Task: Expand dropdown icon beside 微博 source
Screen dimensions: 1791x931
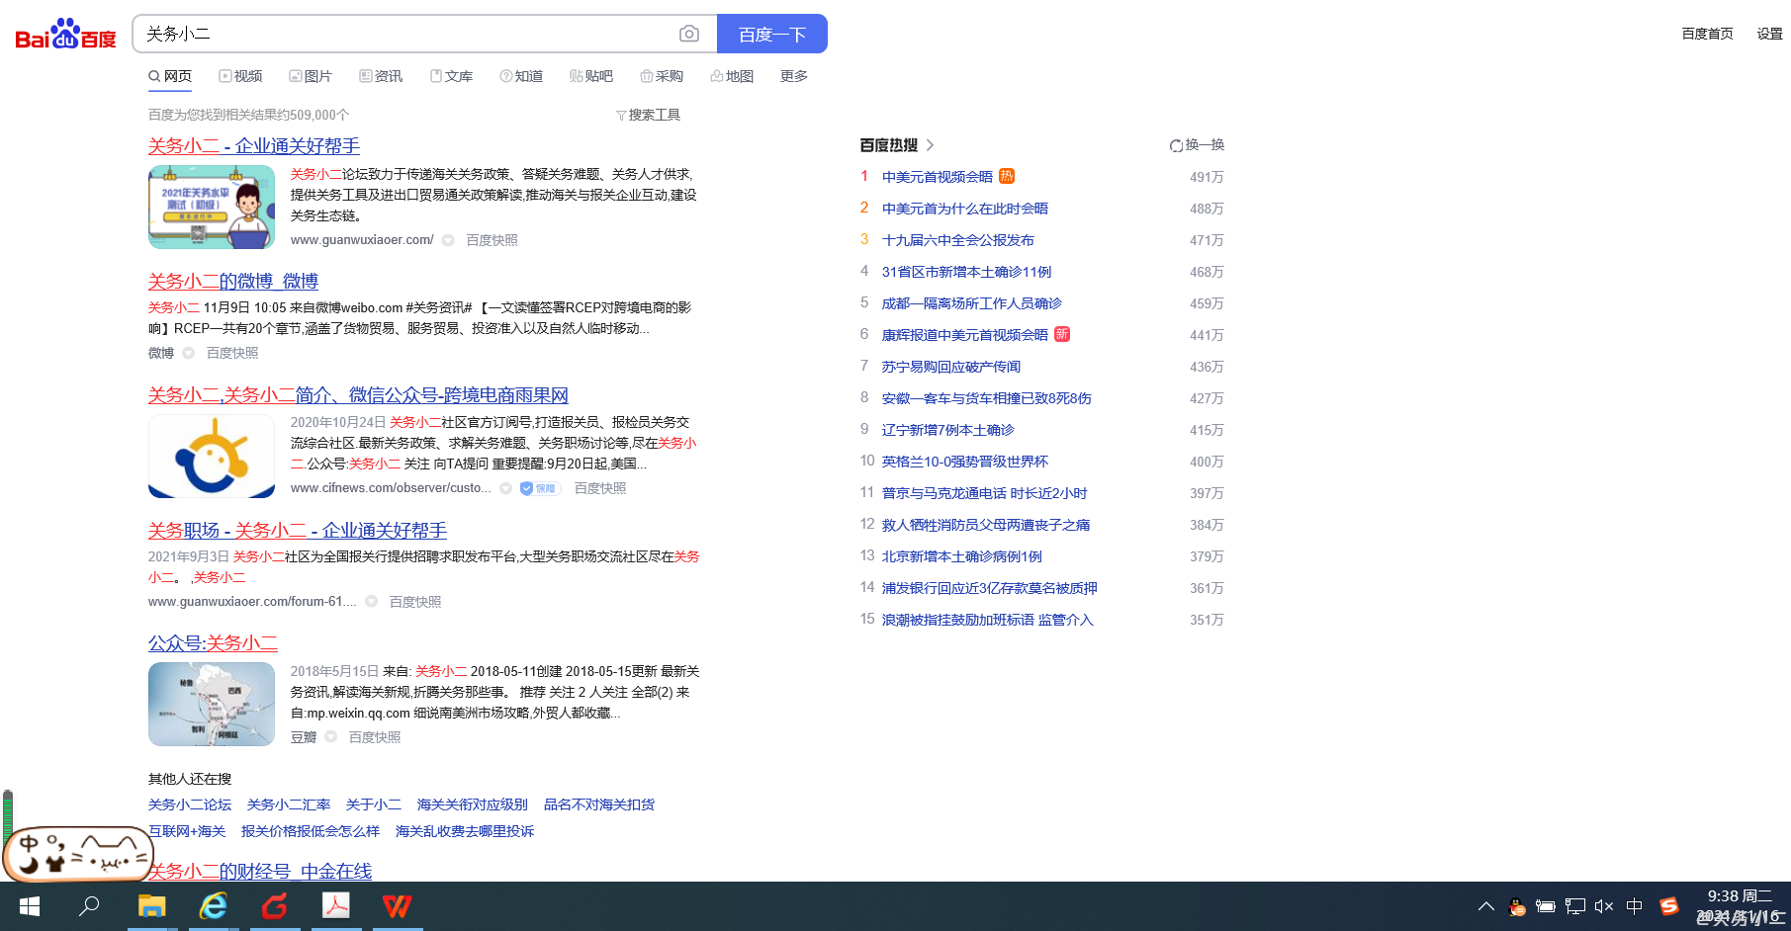Action: 188,353
